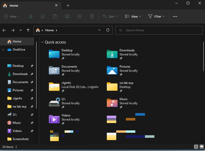205x151 pixels.
Task: Open the See more ellipsis menu
Action: click(x=175, y=17)
